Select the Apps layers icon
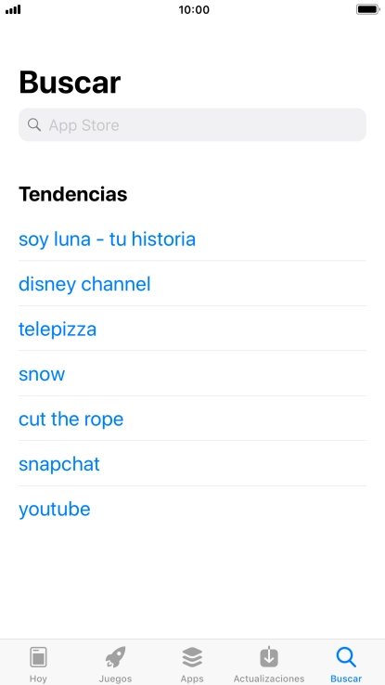 click(x=192, y=657)
